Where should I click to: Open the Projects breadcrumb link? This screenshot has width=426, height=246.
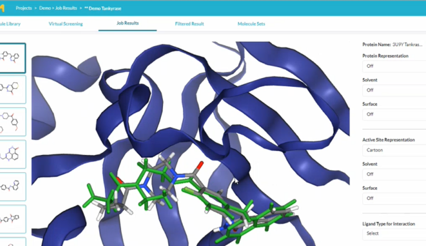[24, 8]
